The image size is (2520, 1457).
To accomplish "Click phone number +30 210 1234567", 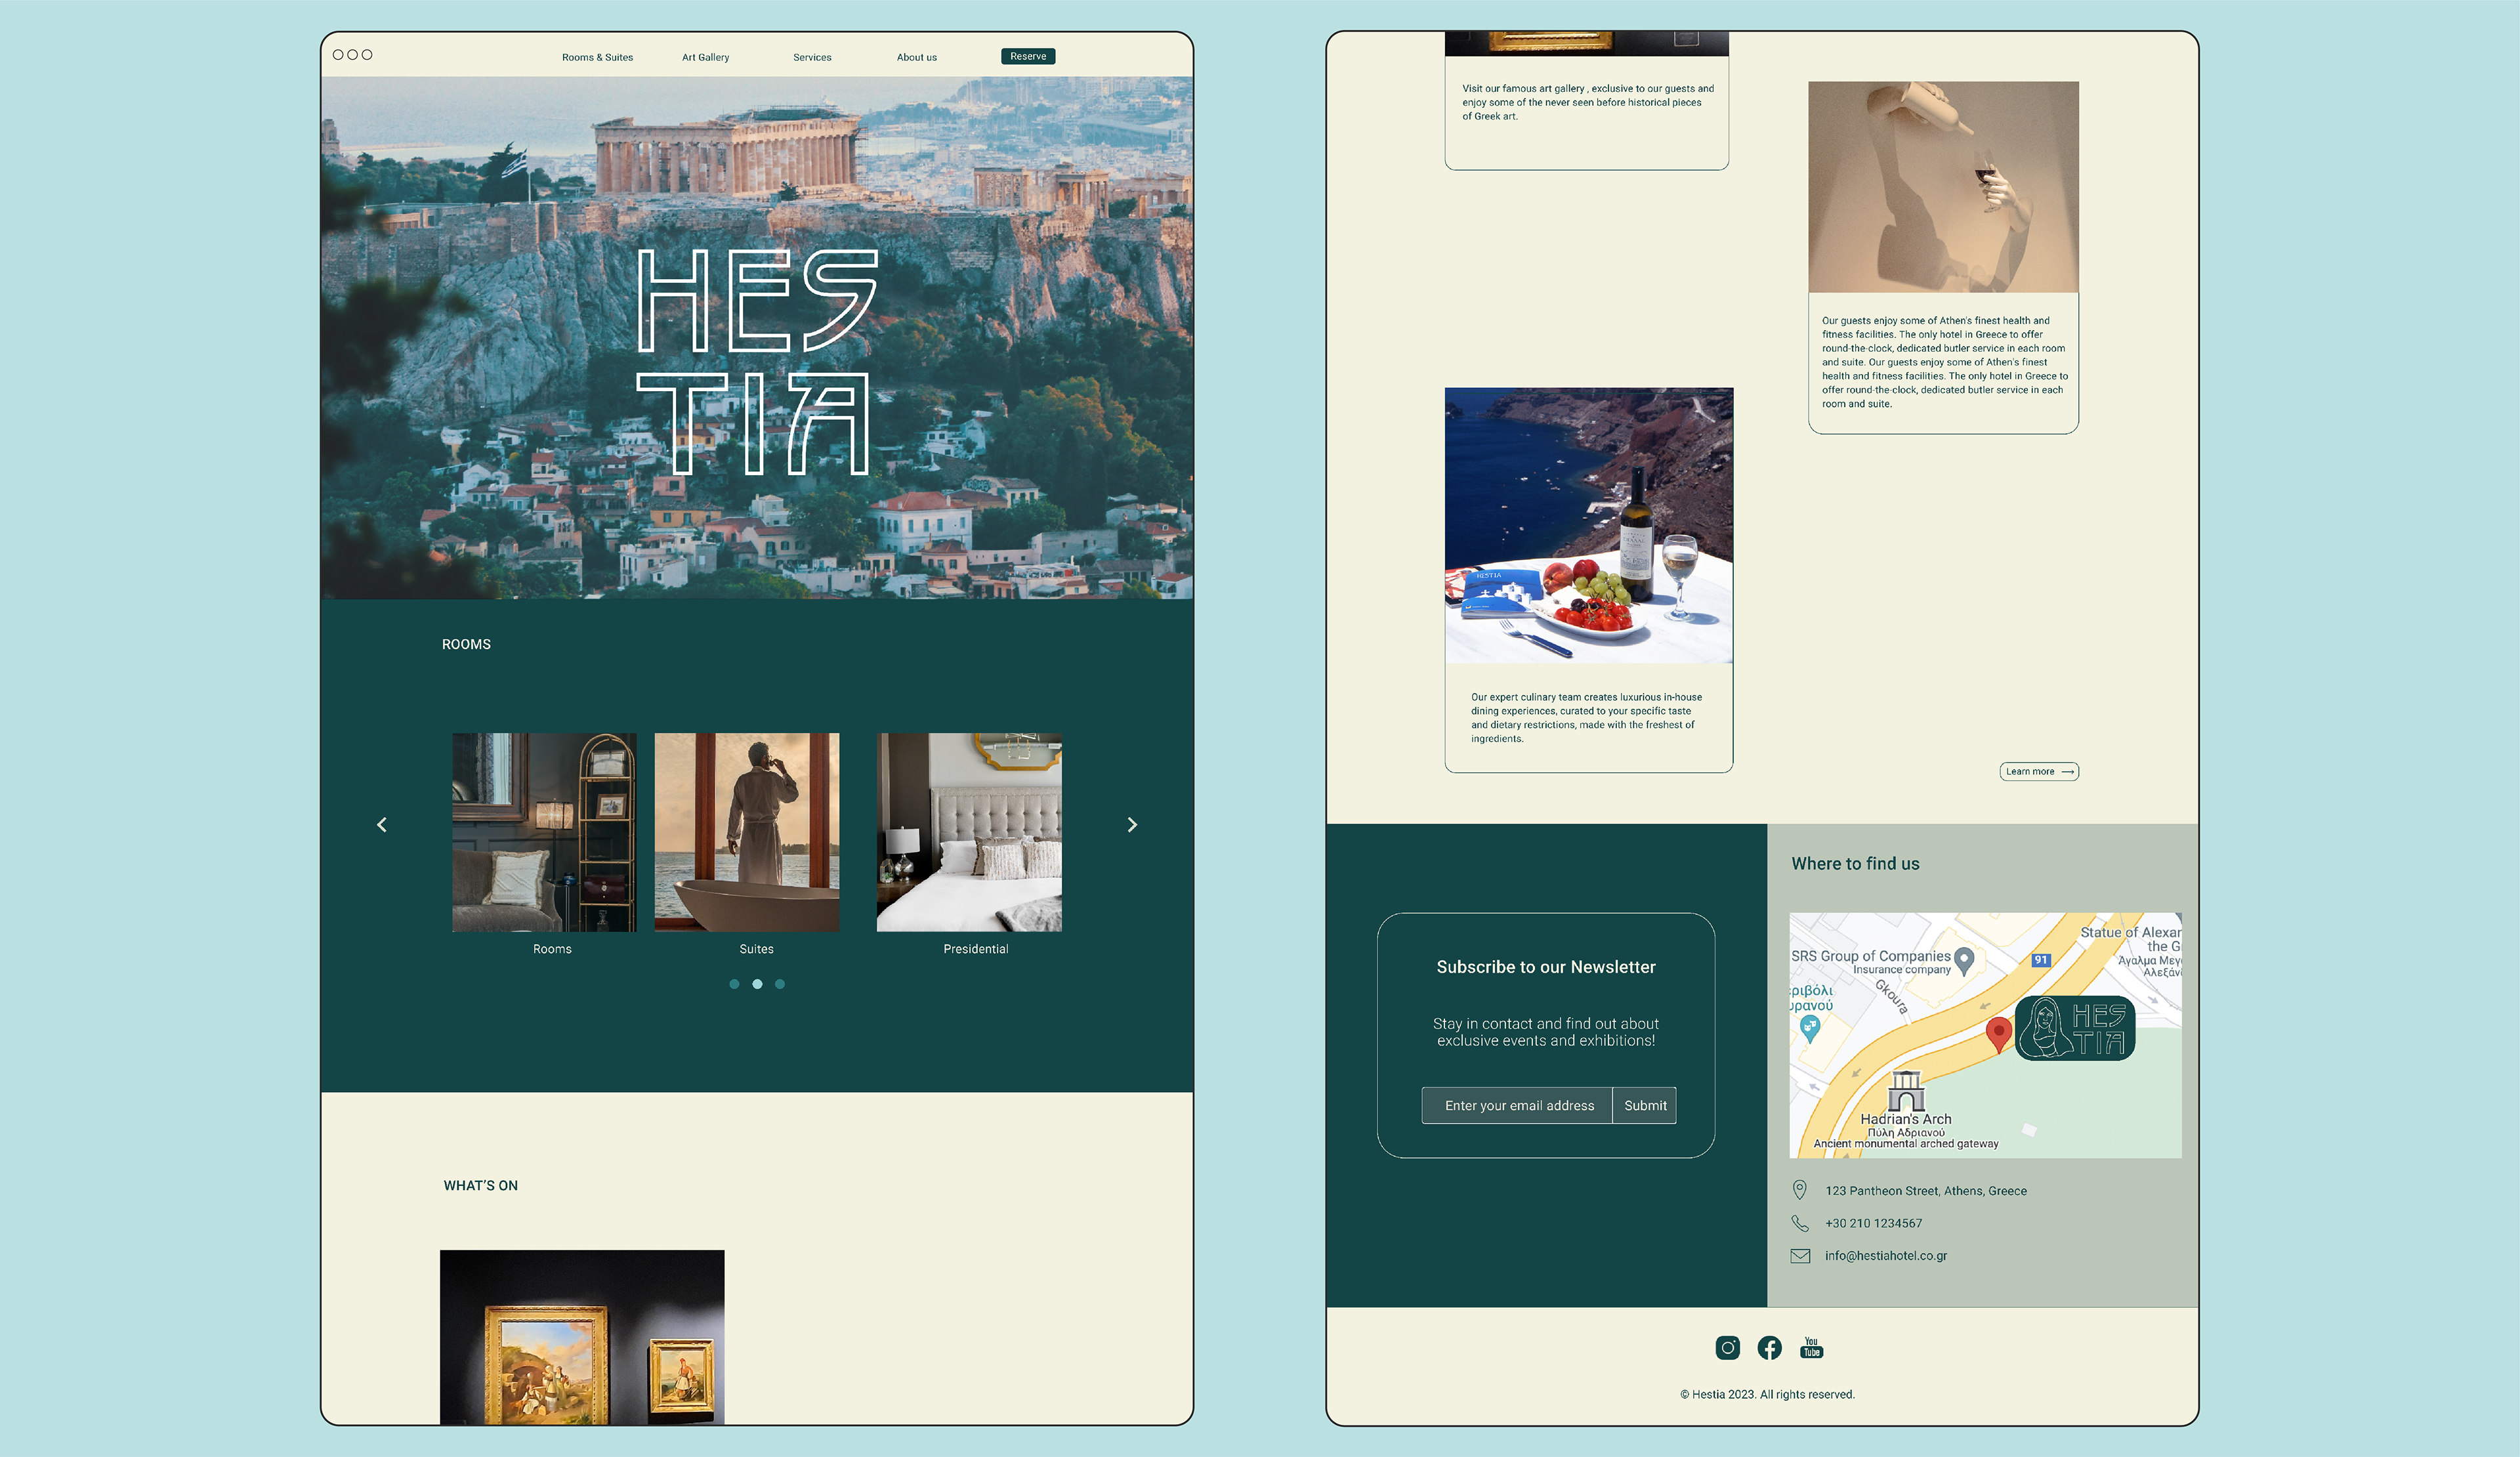I will [1873, 1223].
